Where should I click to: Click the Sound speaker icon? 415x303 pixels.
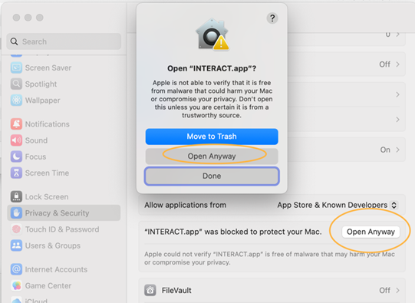tap(16, 140)
